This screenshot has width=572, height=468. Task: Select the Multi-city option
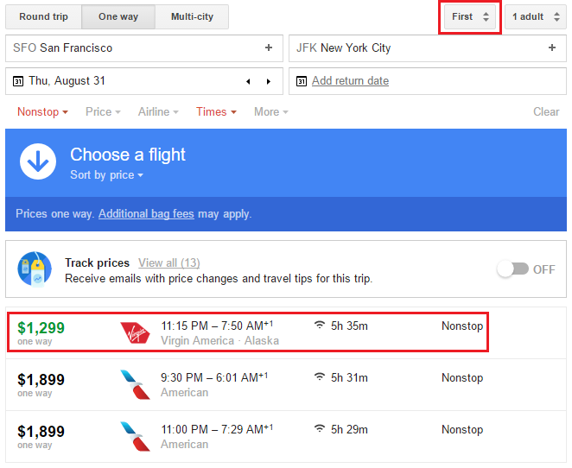192,16
